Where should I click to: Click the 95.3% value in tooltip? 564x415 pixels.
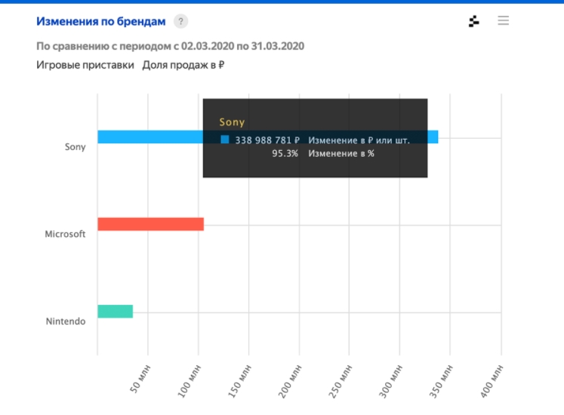click(x=285, y=153)
